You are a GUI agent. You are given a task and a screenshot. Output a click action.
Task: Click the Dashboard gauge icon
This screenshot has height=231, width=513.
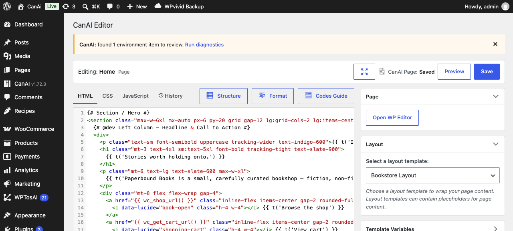coord(7,24)
